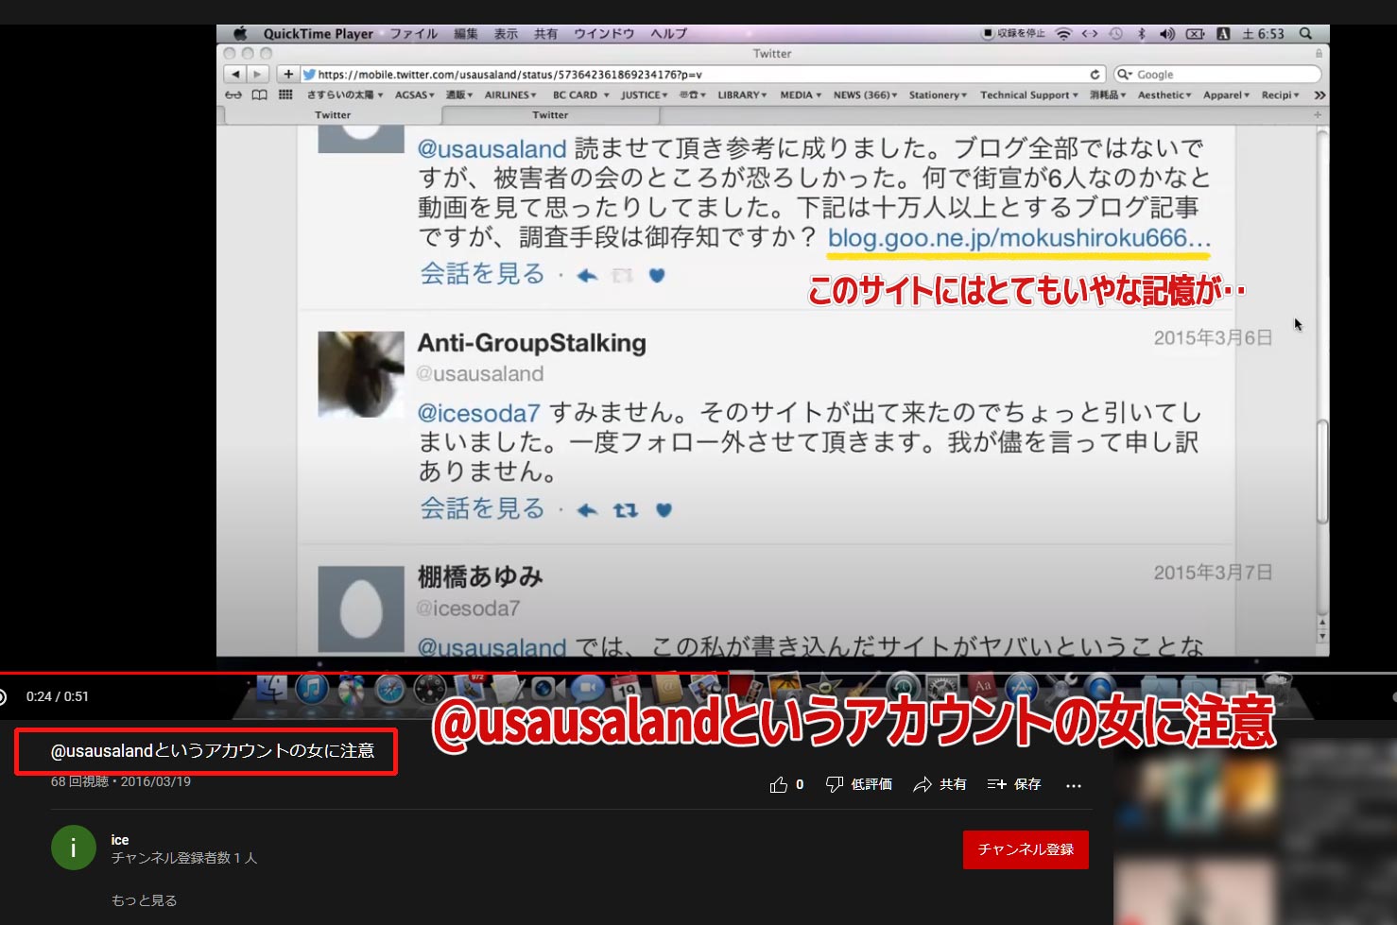Click the reply arrow under the blog.goo.ne.jp tweet
Viewport: 1397px width, 925px height.
click(x=587, y=276)
